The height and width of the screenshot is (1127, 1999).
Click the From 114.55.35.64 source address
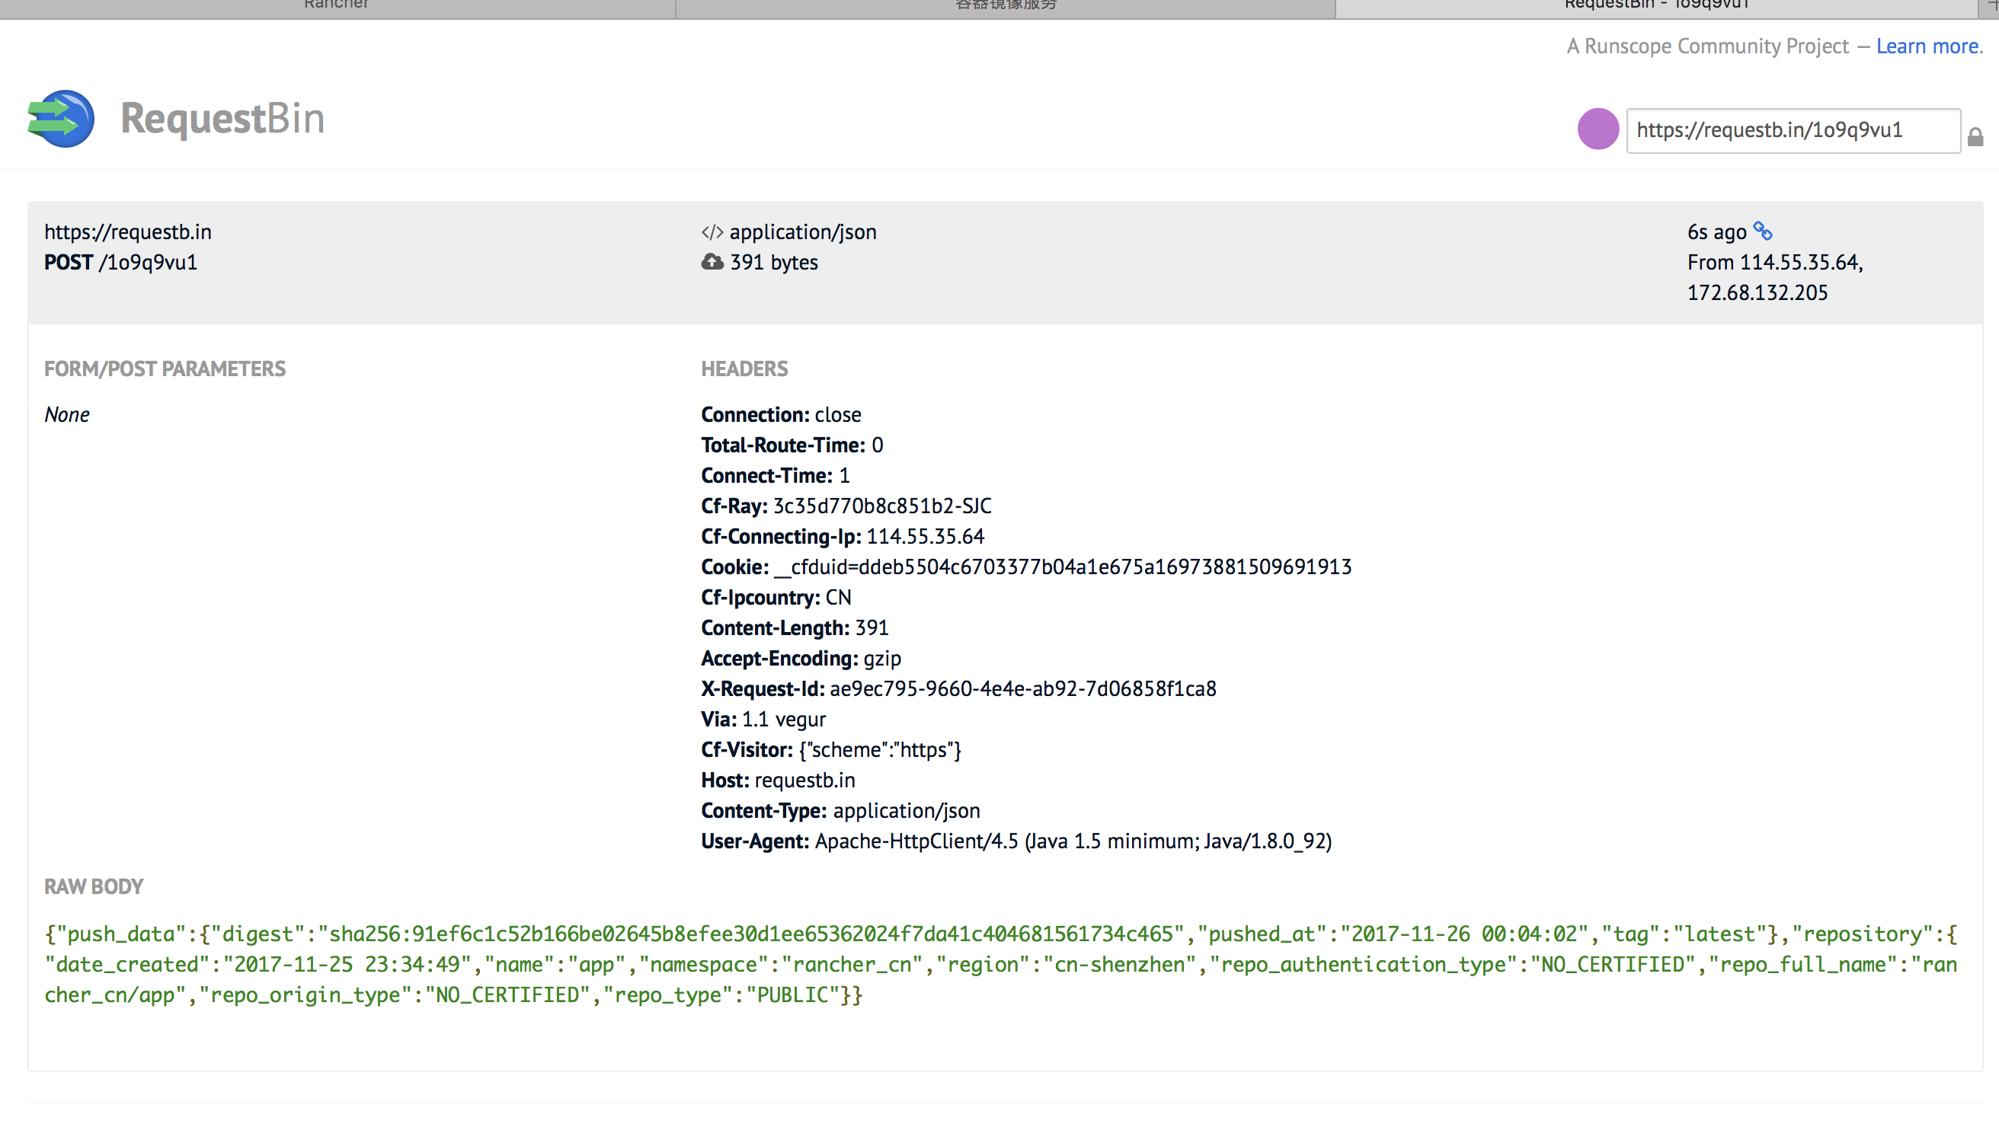pos(1775,263)
